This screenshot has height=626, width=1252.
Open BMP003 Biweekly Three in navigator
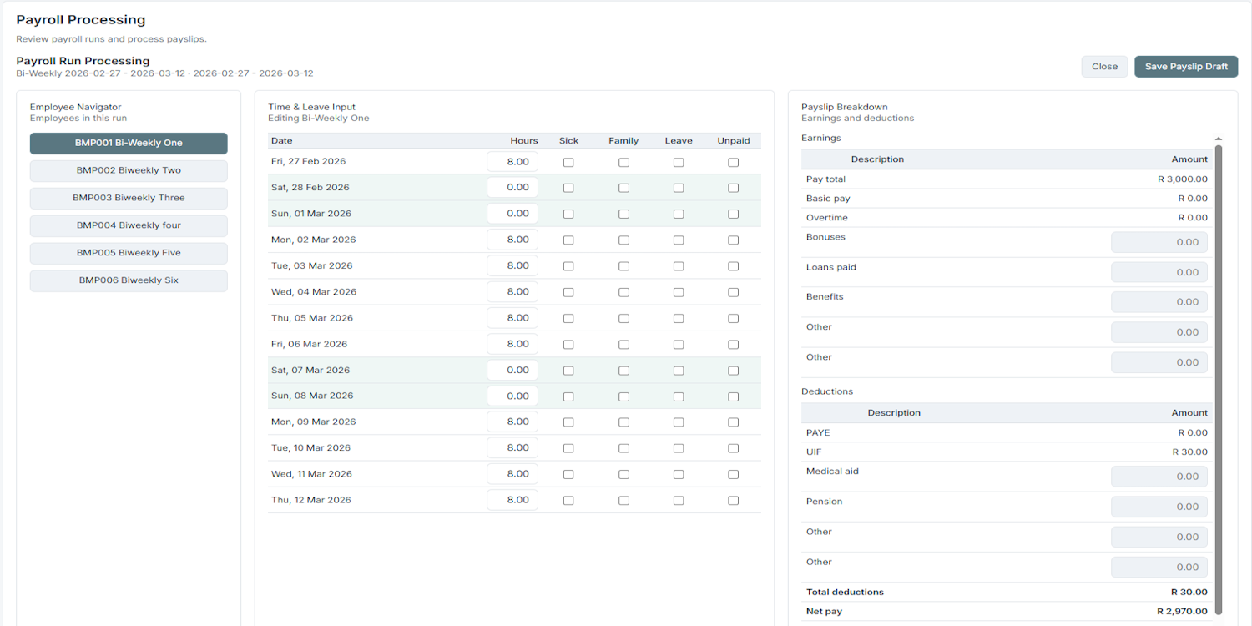click(129, 198)
